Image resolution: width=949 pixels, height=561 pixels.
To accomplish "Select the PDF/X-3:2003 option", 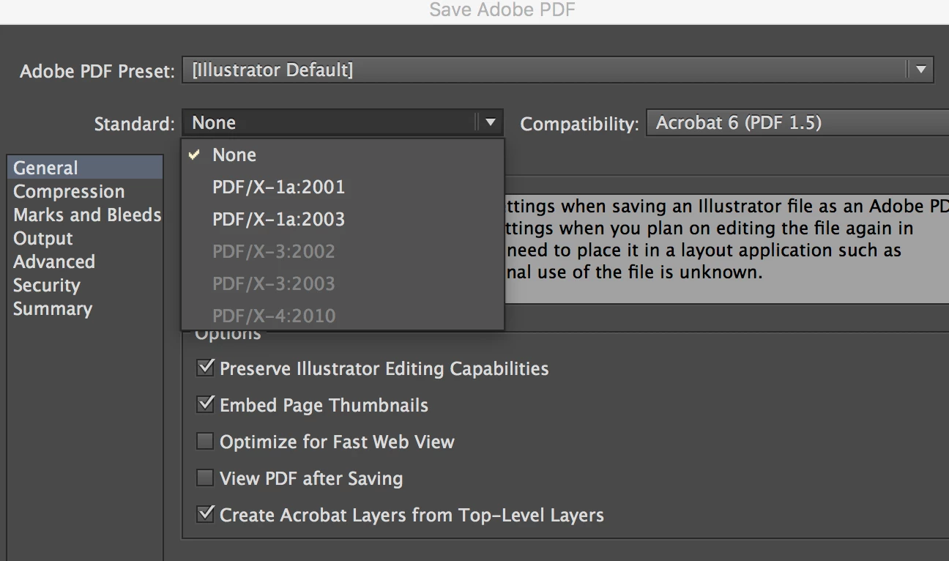I will (343, 284).
